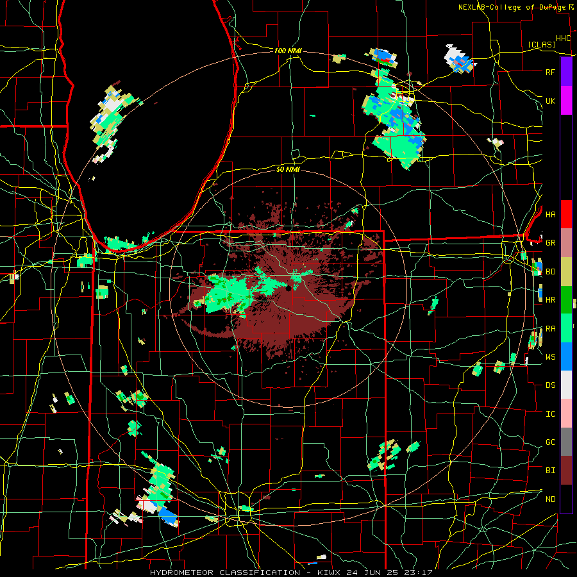577x577 pixels.
Task: Click the "[CLAS]" units label
Action: pos(542,44)
